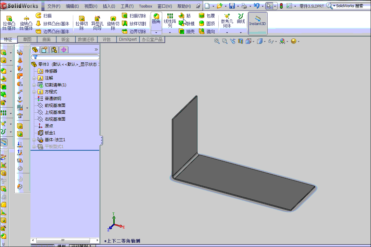Click the save disk icon

tap(232, 6)
